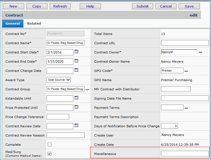Switch to the Related tab
Screen dimensions: 211x160
pos(34,23)
